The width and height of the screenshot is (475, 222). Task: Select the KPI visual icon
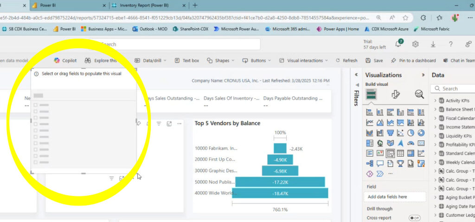click(x=380, y=153)
